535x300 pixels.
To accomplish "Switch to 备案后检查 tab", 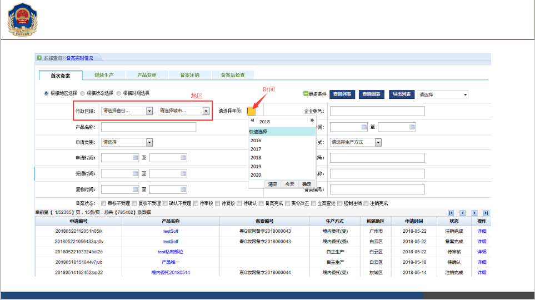I will 233,75.
